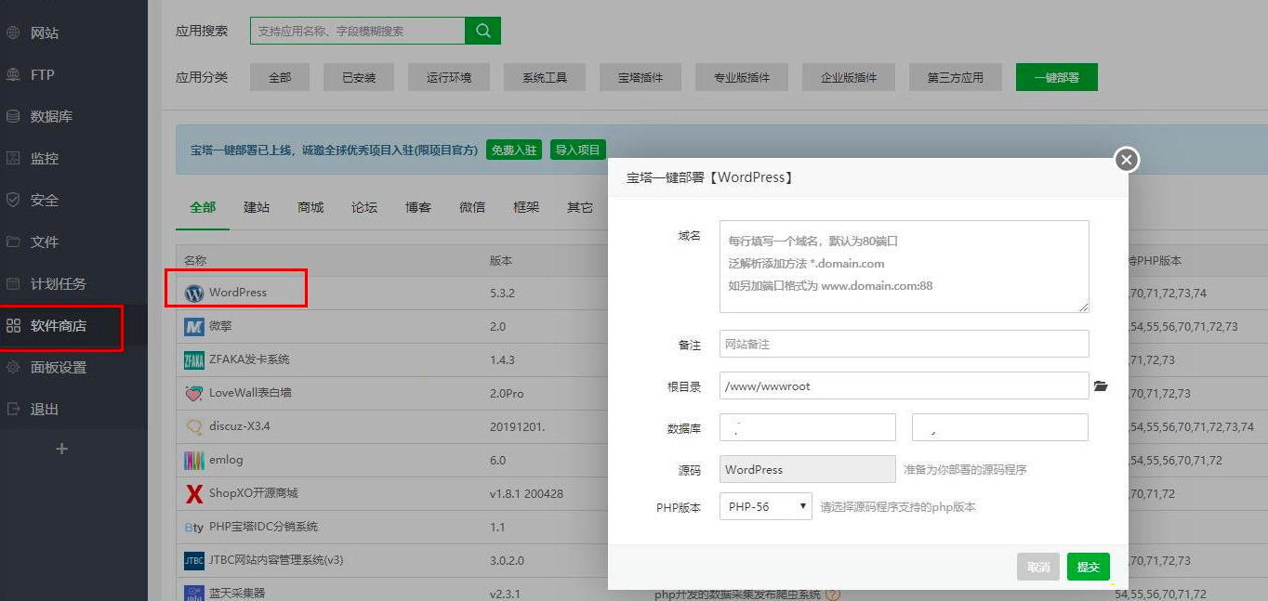
Task: Open the PHP版本 dropdown
Action: (x=766, y=506)
